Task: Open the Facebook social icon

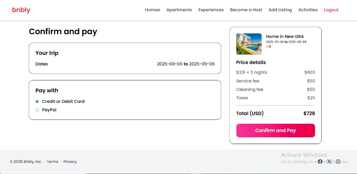Action: [320, 161]
